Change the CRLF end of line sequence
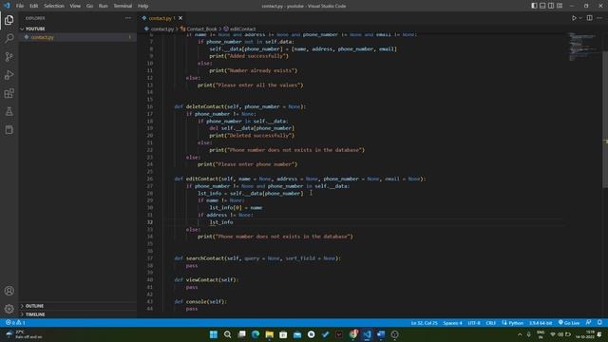Image resolution: width=608 pixels, height=342 pixels. tap(491, 323)
